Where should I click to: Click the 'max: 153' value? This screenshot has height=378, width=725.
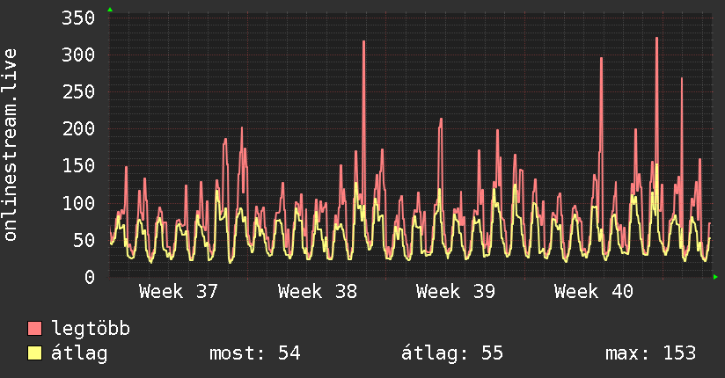(650, 353)
